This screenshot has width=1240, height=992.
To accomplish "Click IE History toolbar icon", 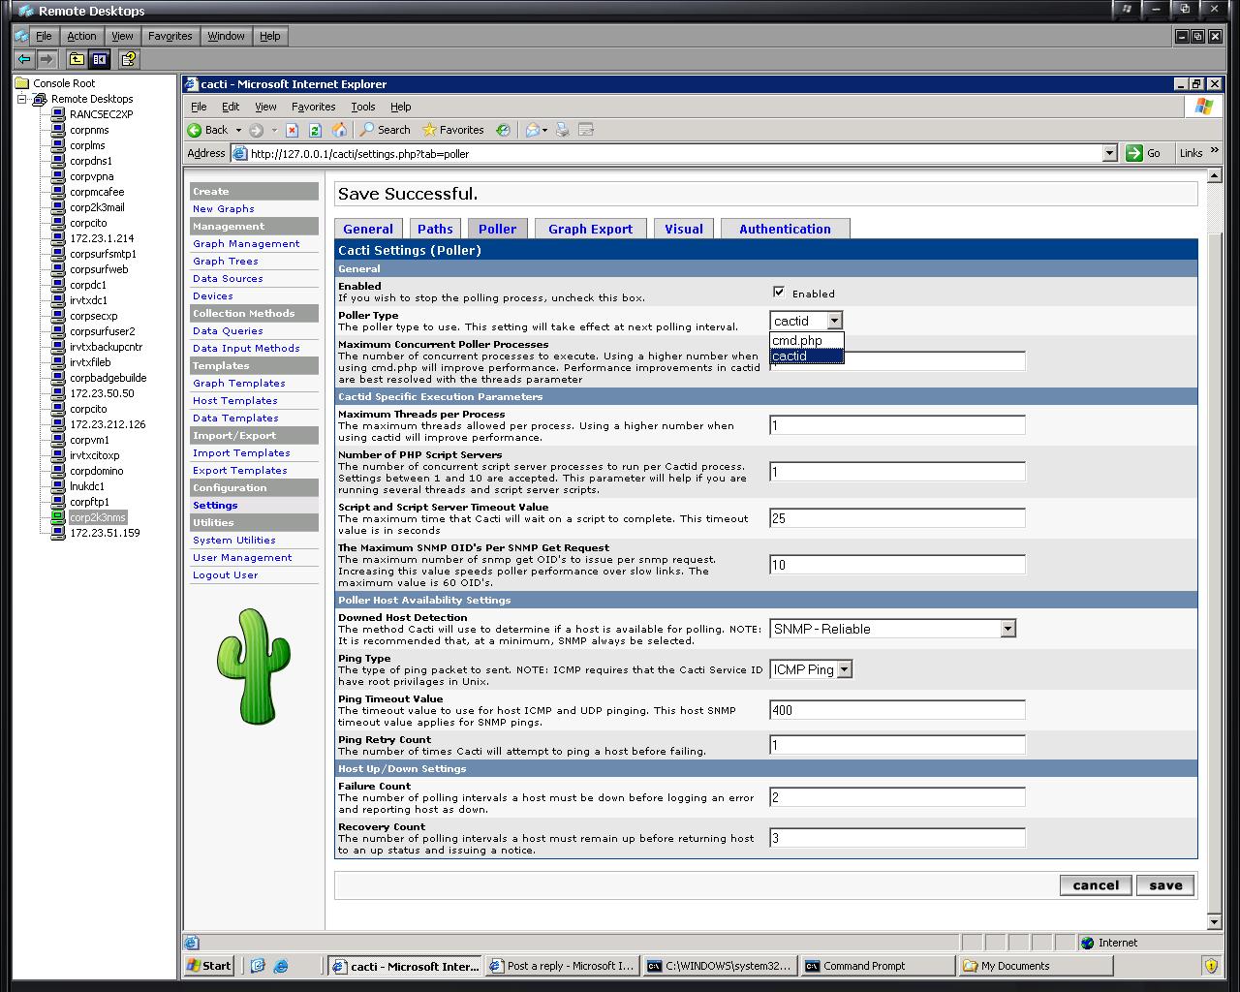I will tap(503, 130).
